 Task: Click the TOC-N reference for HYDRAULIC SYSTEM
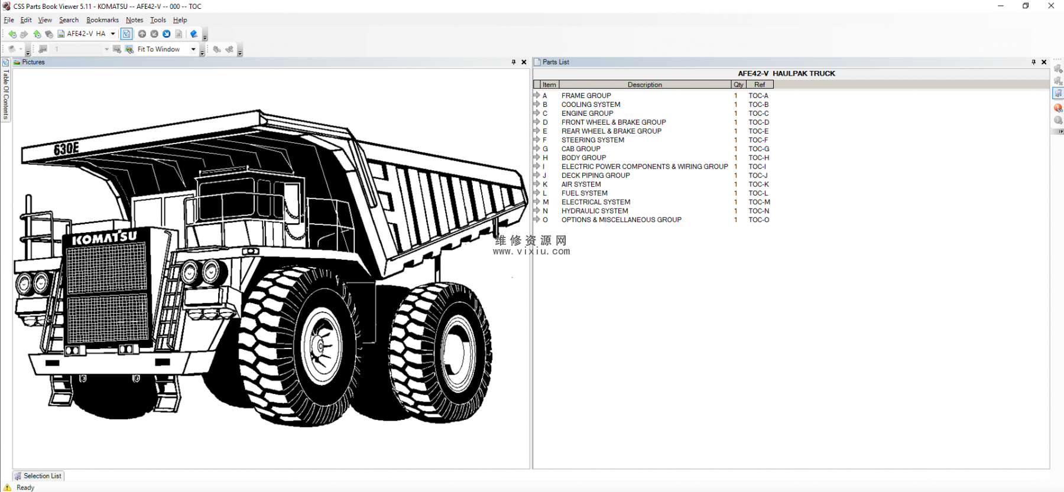[x=759, y=211]
